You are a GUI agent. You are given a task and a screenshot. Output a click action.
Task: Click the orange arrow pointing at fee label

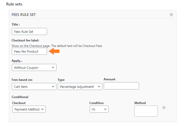tap(54, 51)
